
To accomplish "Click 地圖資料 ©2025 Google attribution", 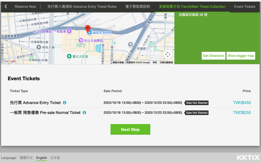I will (x=138, y=62).
